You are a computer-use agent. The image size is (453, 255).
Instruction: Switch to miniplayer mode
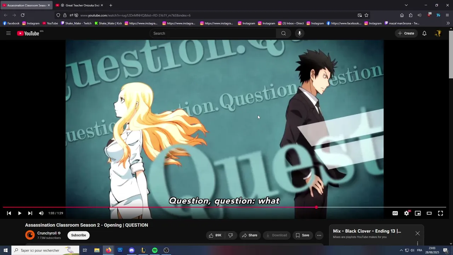(x=418, y=213)
